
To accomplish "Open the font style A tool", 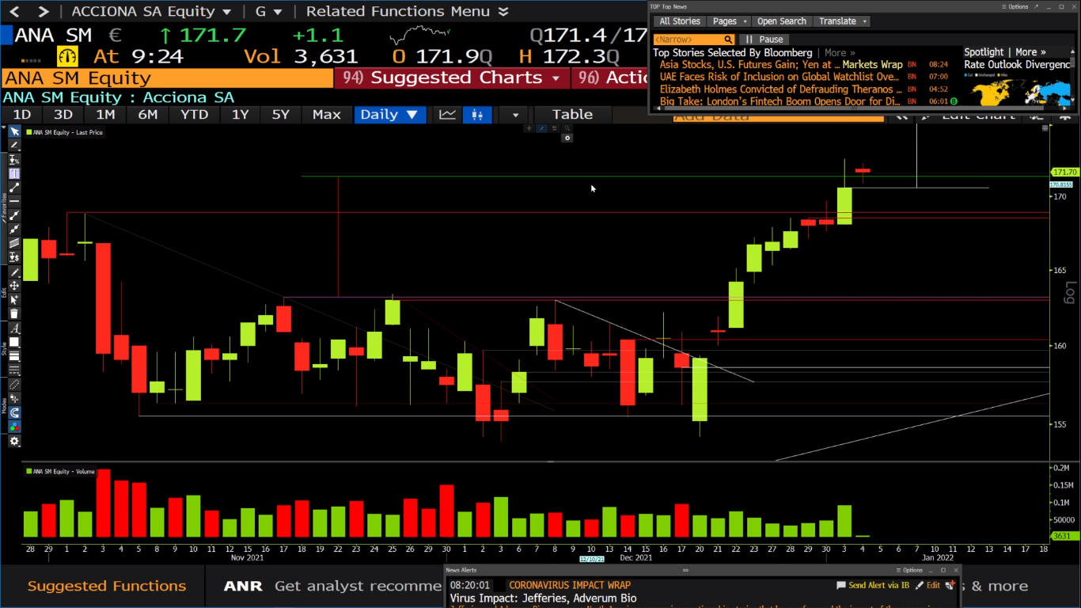I will (x=14, y=329).
